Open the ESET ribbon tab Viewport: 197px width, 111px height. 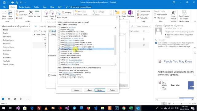59,7
